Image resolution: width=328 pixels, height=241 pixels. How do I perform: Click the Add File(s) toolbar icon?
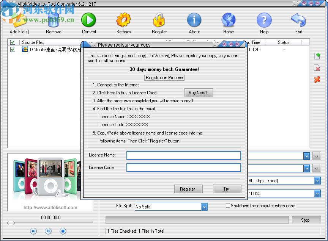19,21
